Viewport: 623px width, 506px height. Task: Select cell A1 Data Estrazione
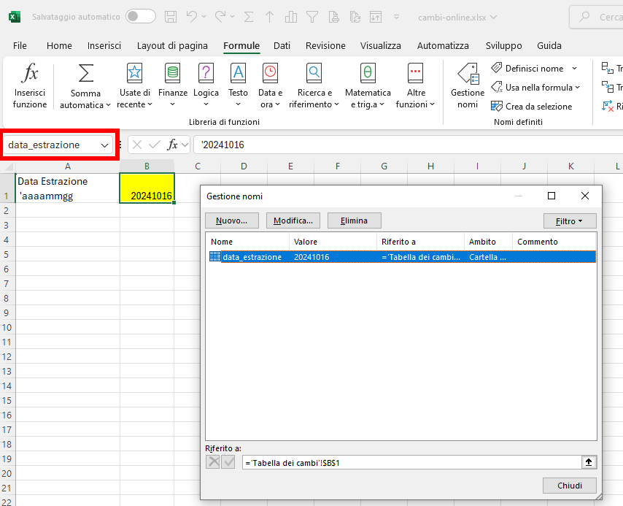[x=68, y=188]
